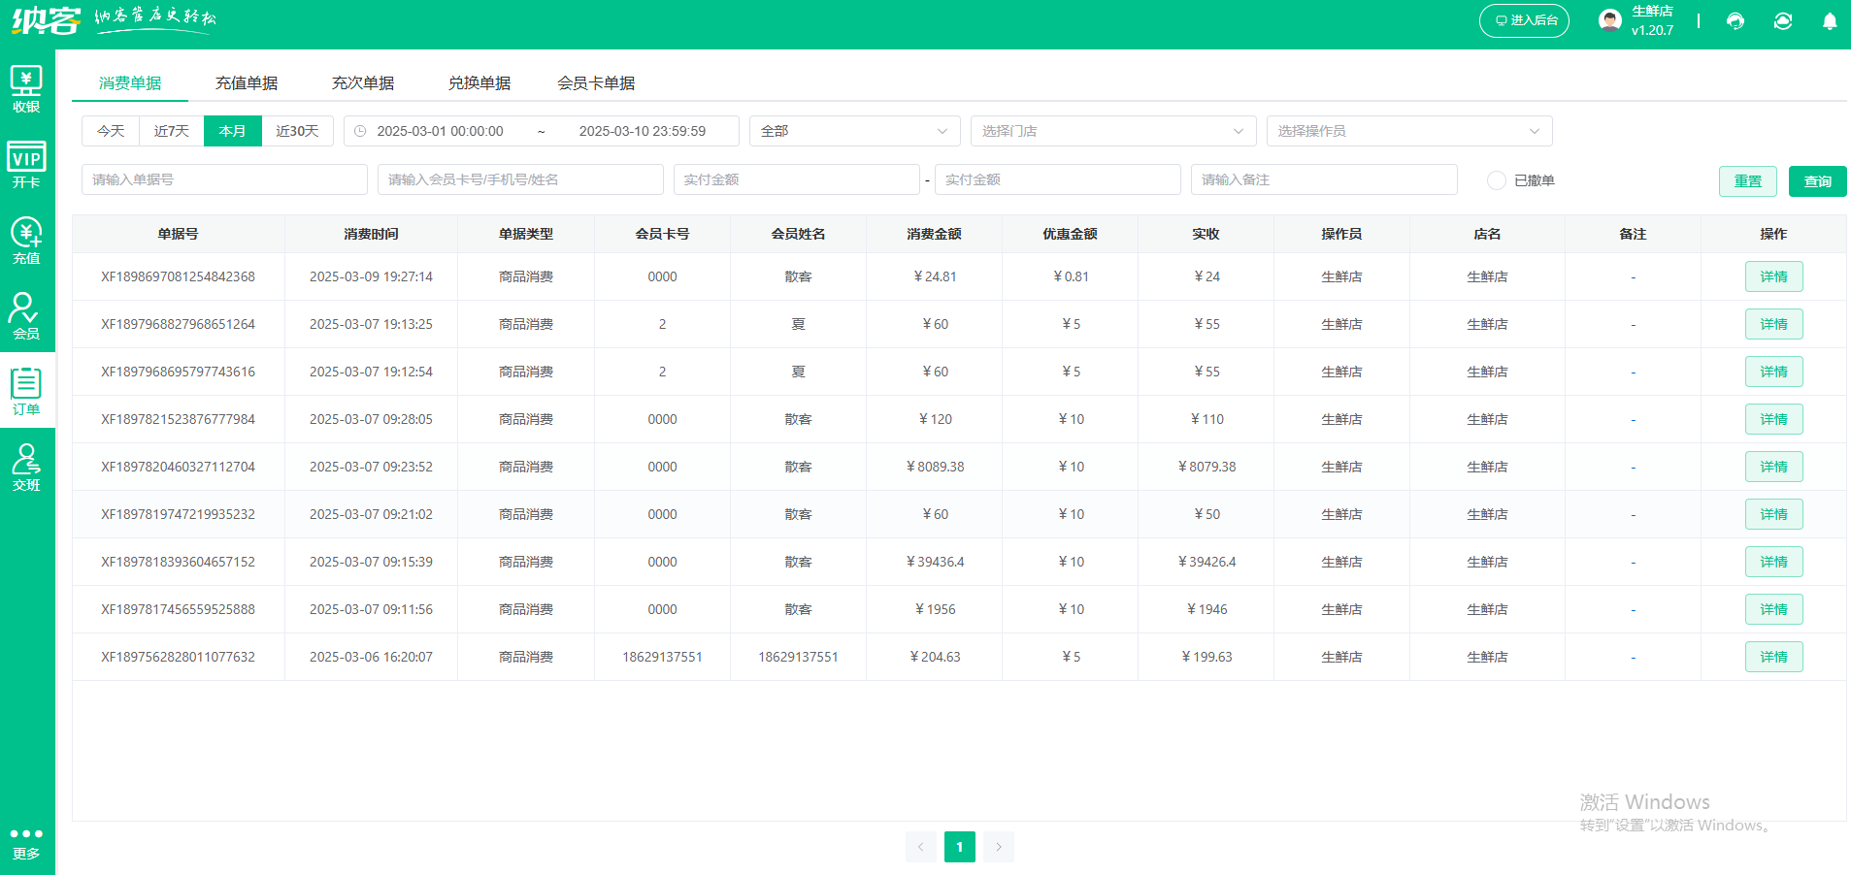
Task: Open the customer service headset icon
Action: click(x=1735, y=20)
